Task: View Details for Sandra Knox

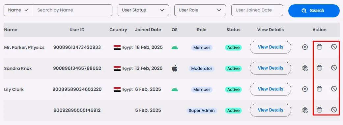Action: click(x=271, y=68)
